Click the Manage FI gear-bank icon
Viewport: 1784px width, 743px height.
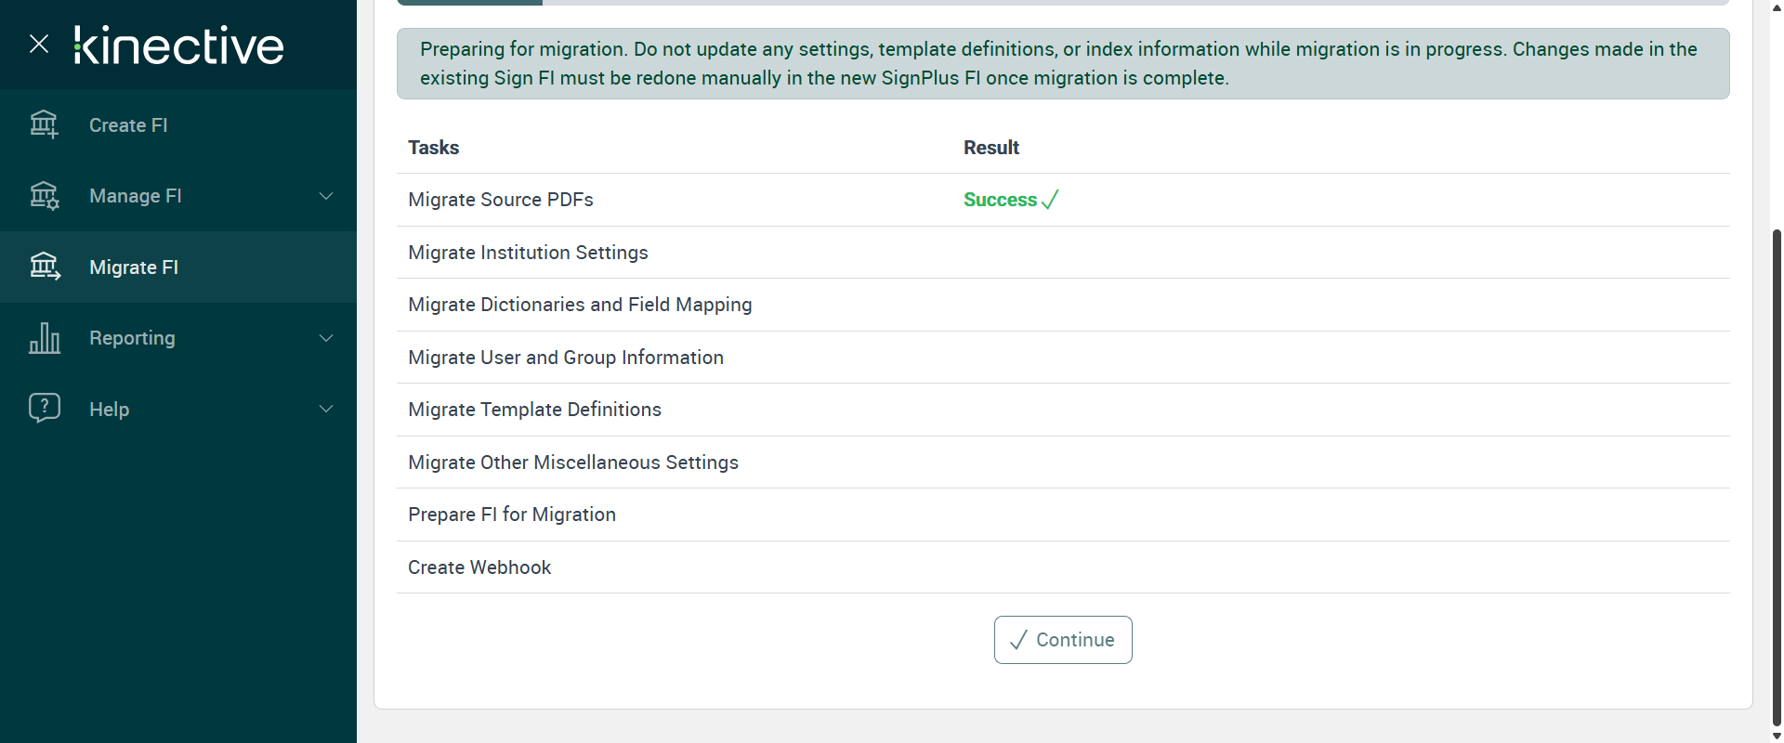tap(44, 196)
